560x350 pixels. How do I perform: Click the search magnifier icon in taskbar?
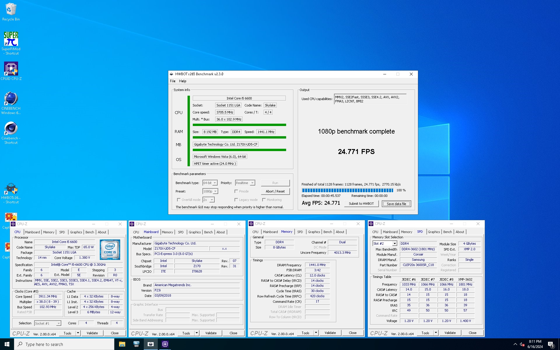(20, 344)
